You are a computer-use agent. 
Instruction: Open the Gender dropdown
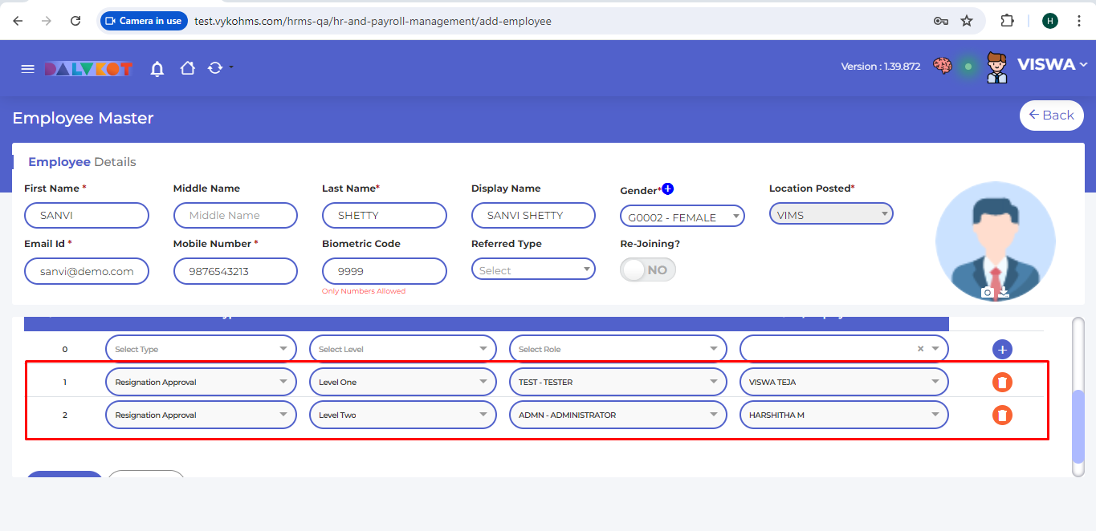click(x=682, y=217)
